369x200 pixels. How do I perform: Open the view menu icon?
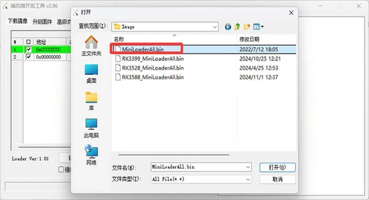(258, 27)
